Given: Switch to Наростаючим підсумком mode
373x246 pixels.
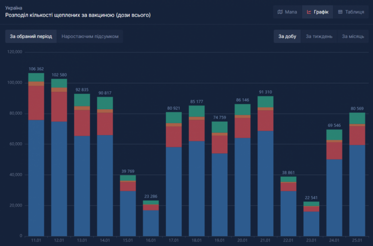Looking at the screenshot, I should coord(90,36).
